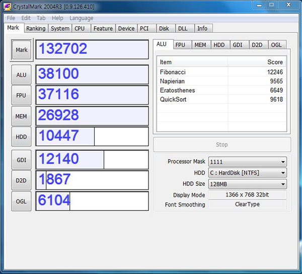Screen dimensions: 302x274
Task: Select the D2D results sub-tab
Action: pyautogui.click(x=258, y=45)
